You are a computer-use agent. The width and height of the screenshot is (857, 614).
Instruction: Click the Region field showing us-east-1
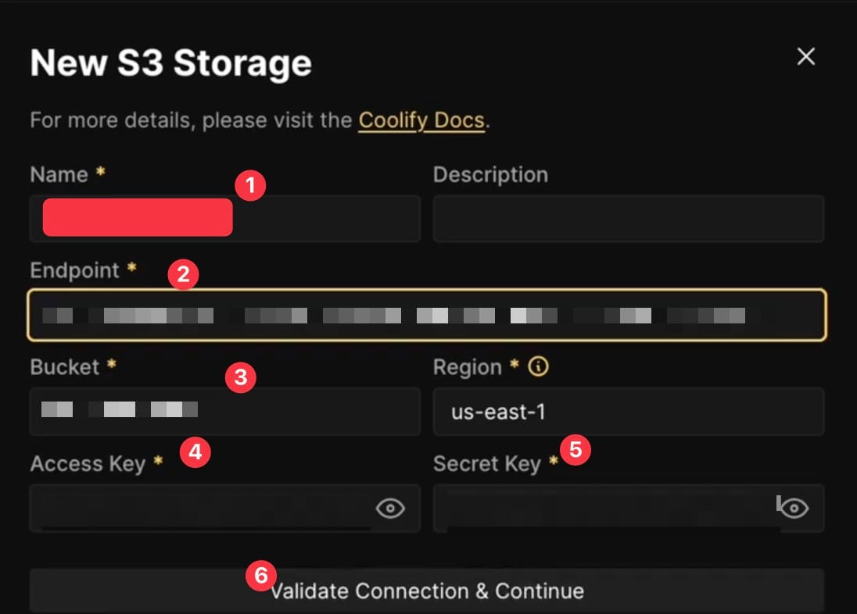point(628,411)
